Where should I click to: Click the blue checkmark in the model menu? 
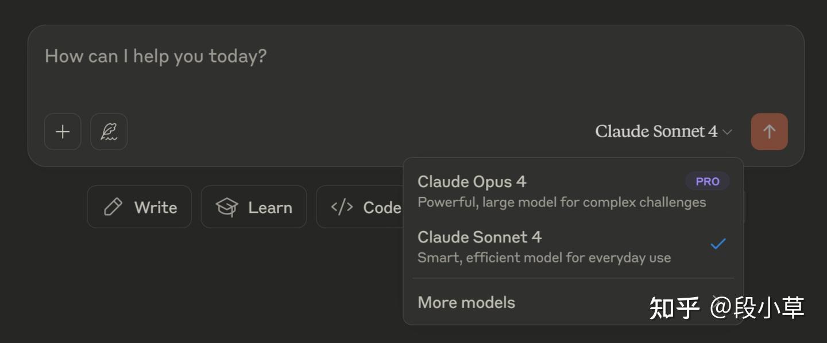(718, 244)
